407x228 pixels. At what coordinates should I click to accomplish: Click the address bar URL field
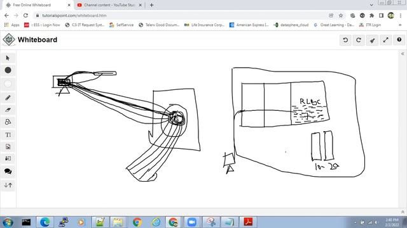(182, 15)
